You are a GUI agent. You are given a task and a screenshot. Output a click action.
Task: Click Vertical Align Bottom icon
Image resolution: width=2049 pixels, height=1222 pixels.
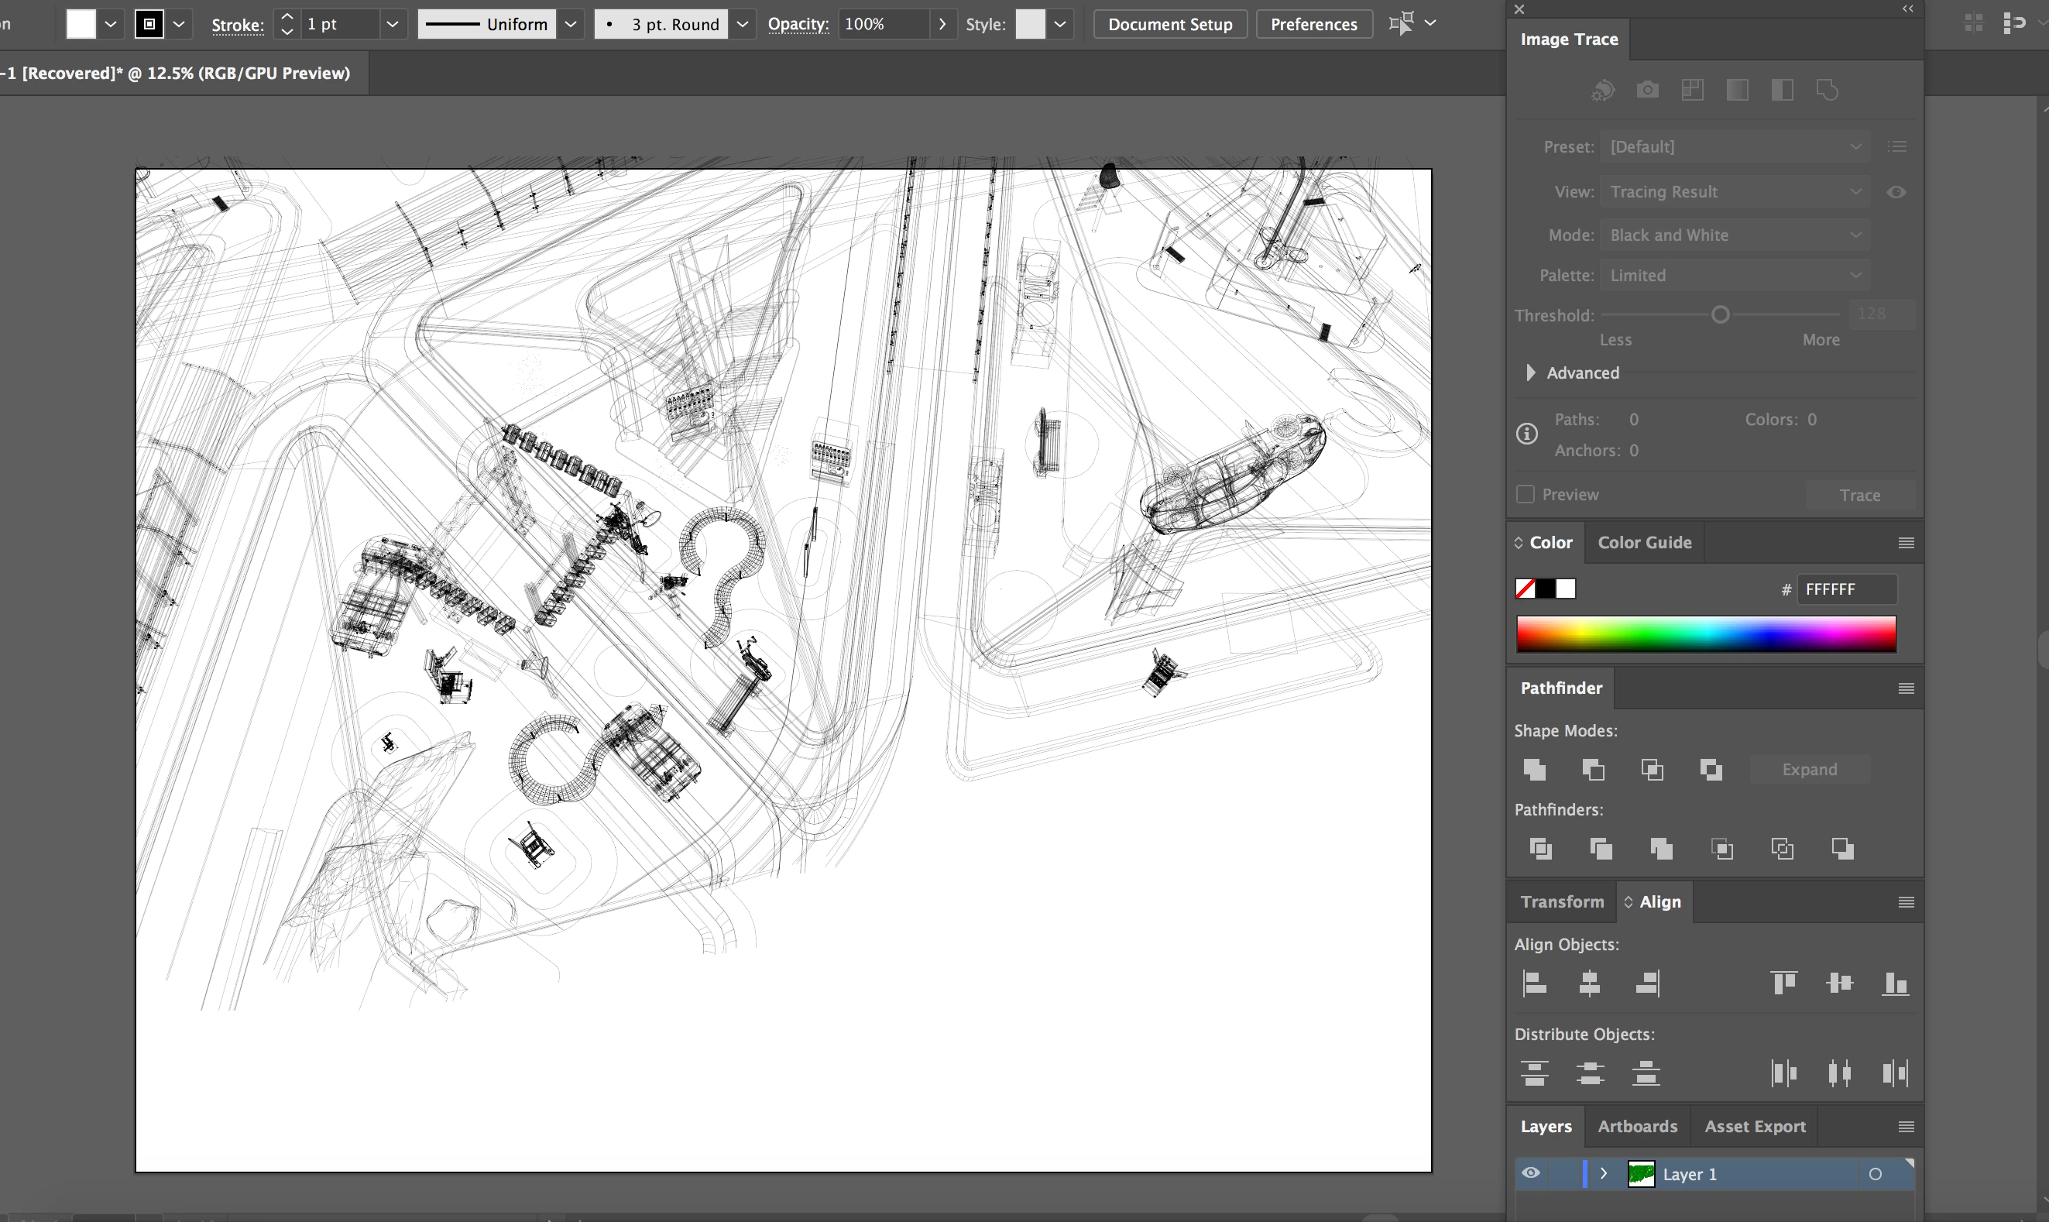pyautogui.click(x=1894, y=983)
